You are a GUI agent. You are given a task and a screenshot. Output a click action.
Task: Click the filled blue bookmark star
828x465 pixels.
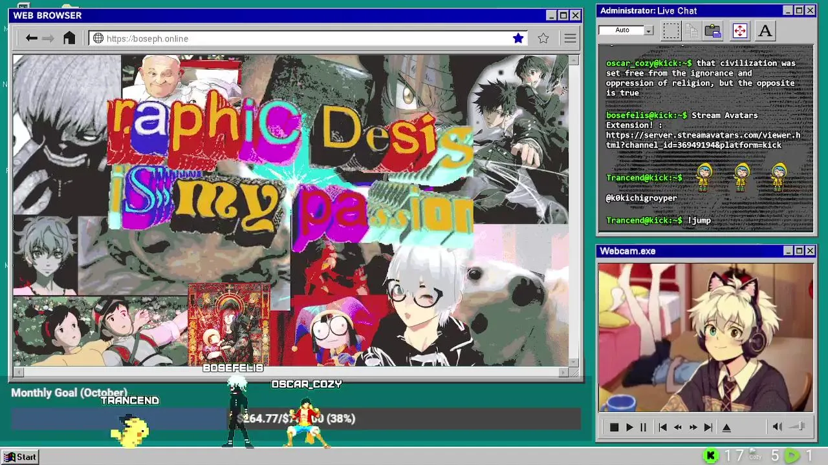(x=518, y=38)
